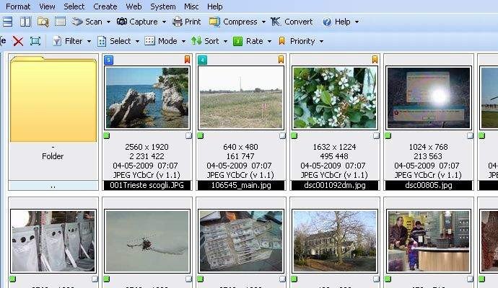Viewport: 498px width, 288px height.
Task: Click the Sort button label
Action: [x=211, y=41]
